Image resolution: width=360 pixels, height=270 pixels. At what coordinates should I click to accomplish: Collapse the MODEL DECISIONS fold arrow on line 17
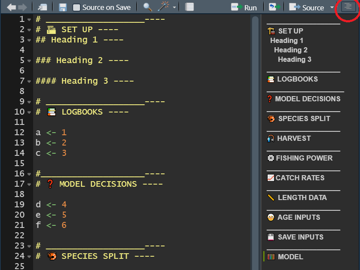point(29,185)
